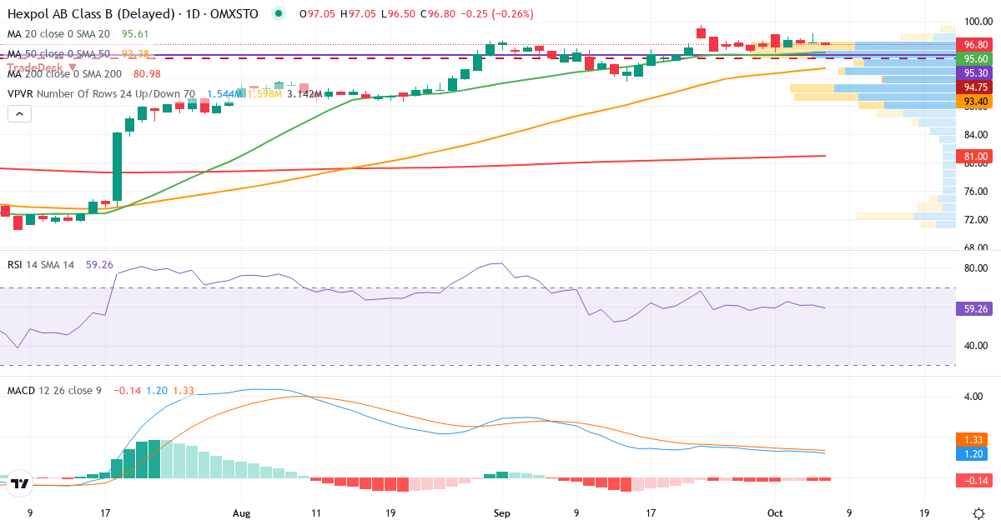Click the 93.40 orange price label
This screenshot has height=525, width=1001.
(976, 102)
